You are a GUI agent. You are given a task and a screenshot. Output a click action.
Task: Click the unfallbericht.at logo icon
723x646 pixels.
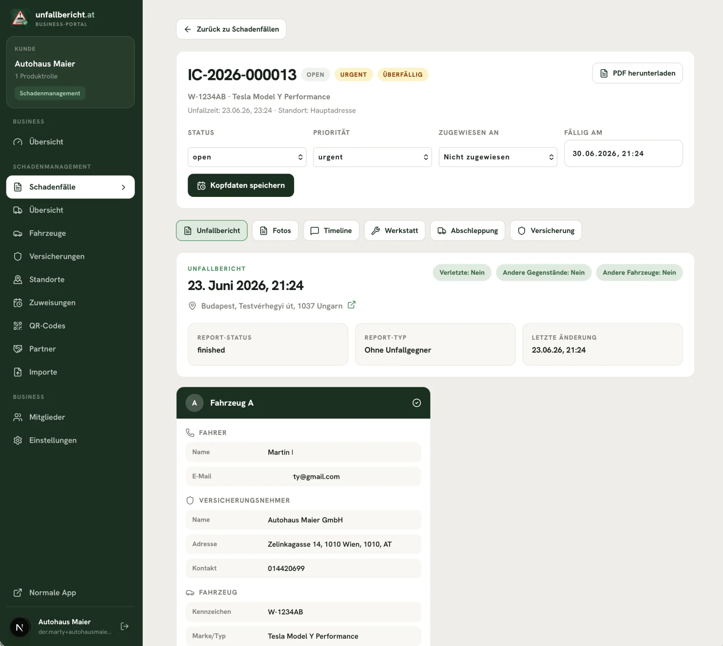[x=20, y=18]
